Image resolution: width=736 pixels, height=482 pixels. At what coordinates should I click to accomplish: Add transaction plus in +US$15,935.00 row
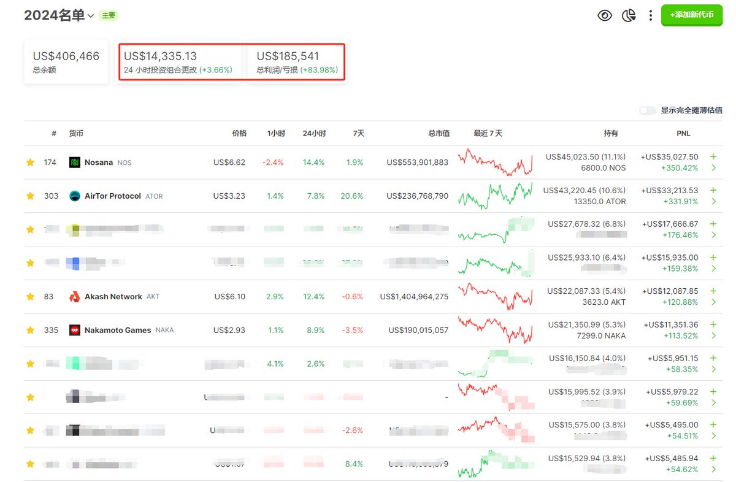pyautogui.click(x=713, y=258)
